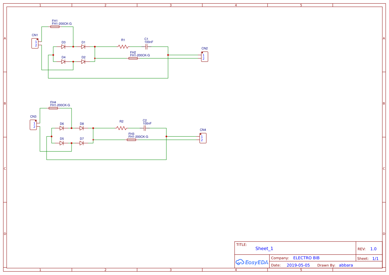
Task: Select the CN1 connector symbol
Action: (35, 44)
